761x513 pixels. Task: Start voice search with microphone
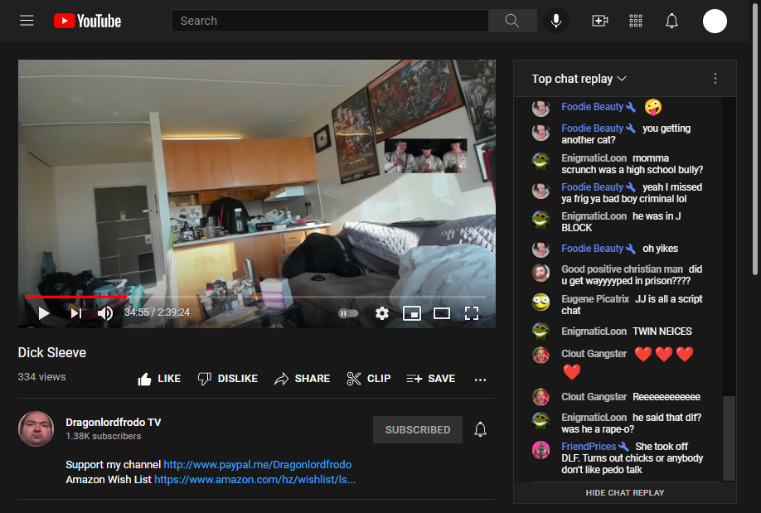tap(556, 21)
